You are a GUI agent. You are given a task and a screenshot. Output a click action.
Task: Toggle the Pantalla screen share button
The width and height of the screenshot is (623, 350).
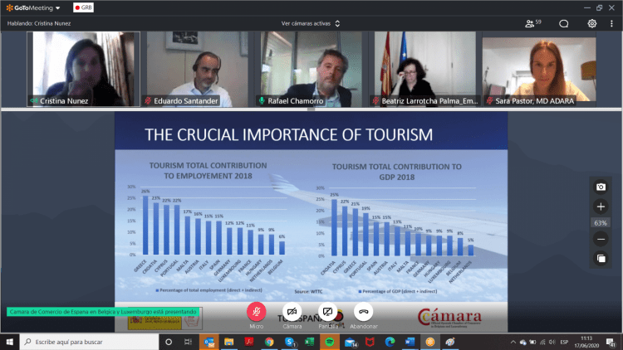click(328, 312)
